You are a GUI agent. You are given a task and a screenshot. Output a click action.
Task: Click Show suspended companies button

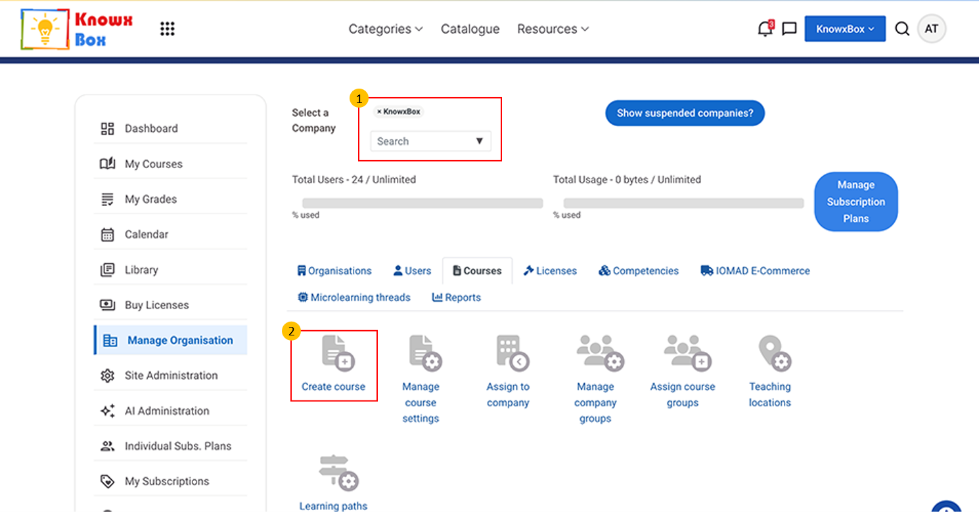pos(685,113)
